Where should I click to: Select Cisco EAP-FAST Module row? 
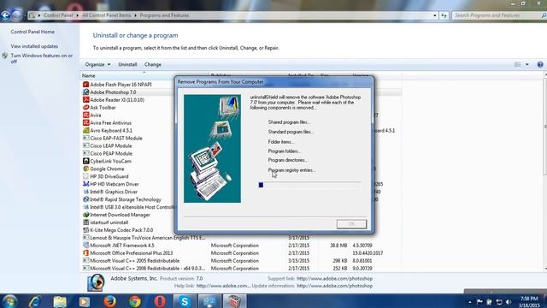pyautogui.click(x=116, y=139)
